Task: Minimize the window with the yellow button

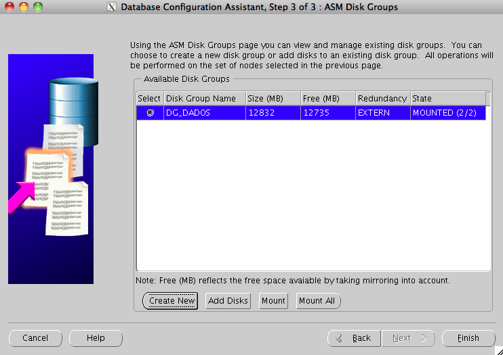Action: (x=23, y=7)
